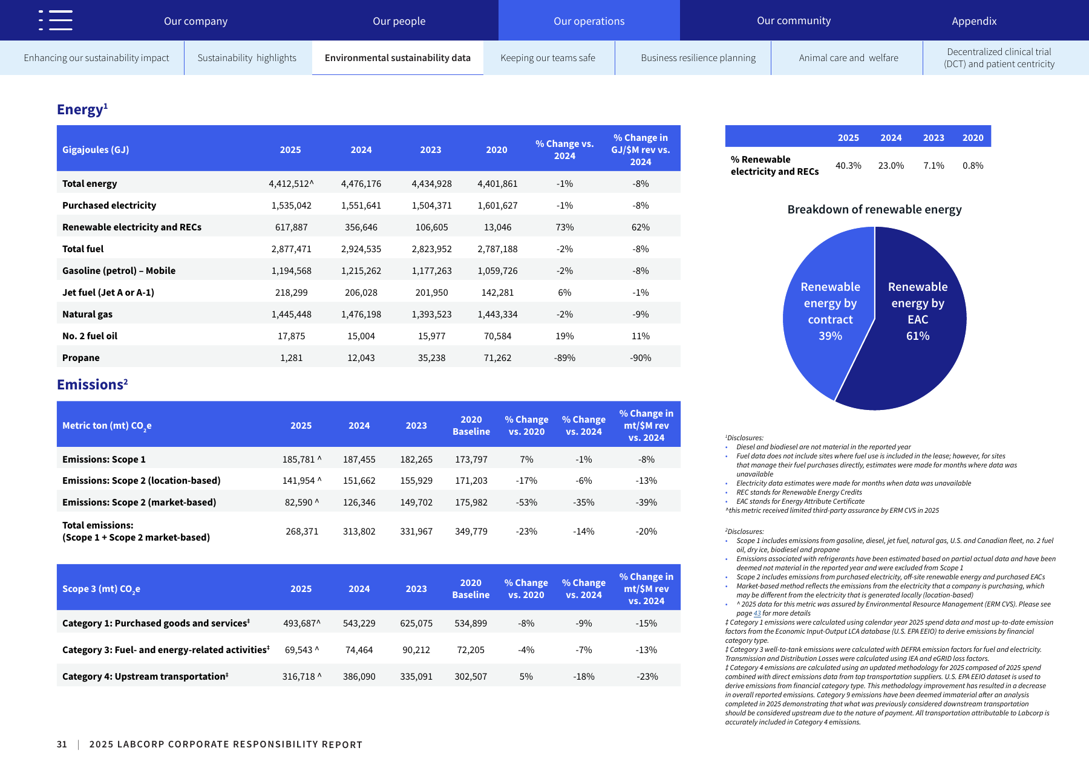Click Total emissions 2025 value 268,371
The height and width of the screenshot is (771, 1089).
click(x=302, y=532)
